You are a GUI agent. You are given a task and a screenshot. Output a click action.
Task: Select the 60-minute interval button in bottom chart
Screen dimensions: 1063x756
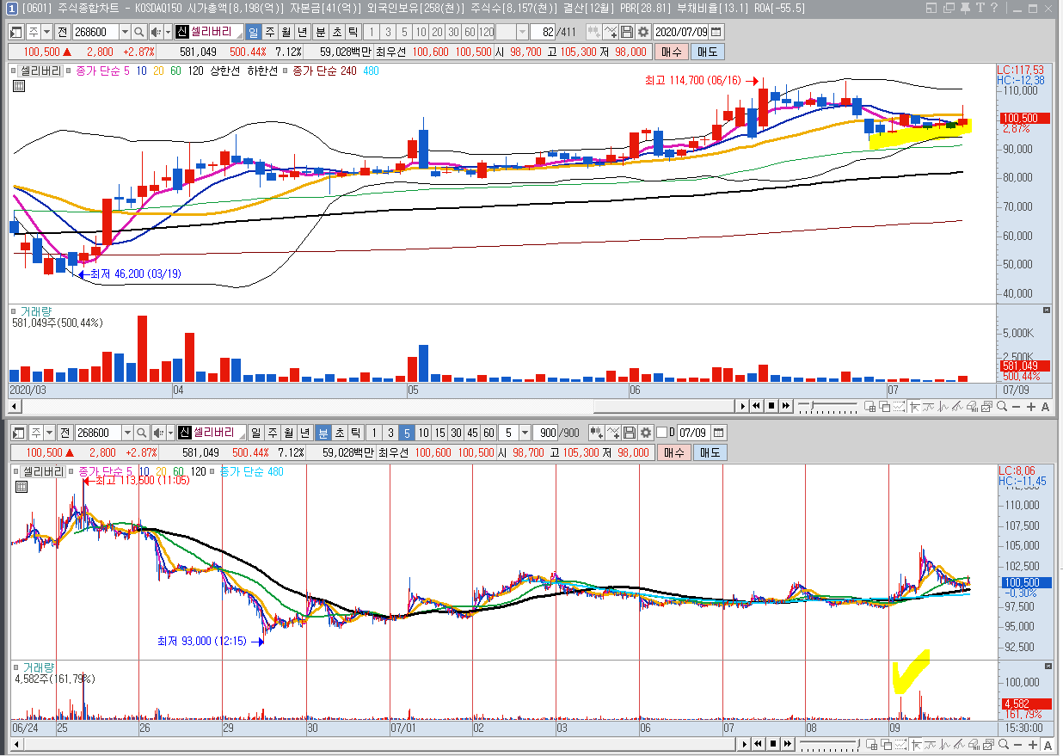tap(488, 432)
